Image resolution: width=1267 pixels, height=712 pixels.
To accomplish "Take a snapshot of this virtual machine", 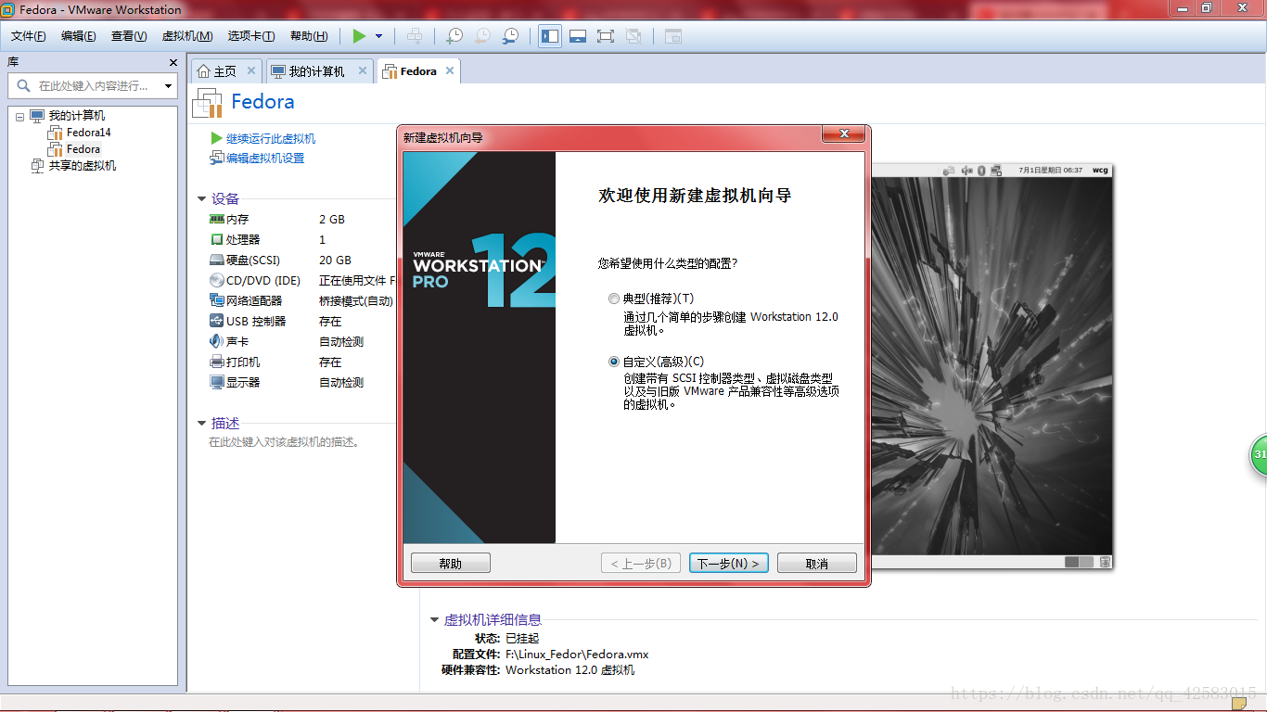I will [x=454, y=36].
